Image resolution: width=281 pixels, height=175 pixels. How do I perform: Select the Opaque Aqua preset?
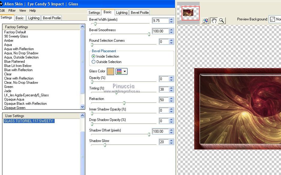pos(14,99)
